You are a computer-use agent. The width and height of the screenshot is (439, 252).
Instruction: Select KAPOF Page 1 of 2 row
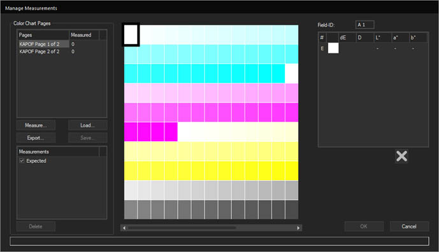click(x=62, y=44)
